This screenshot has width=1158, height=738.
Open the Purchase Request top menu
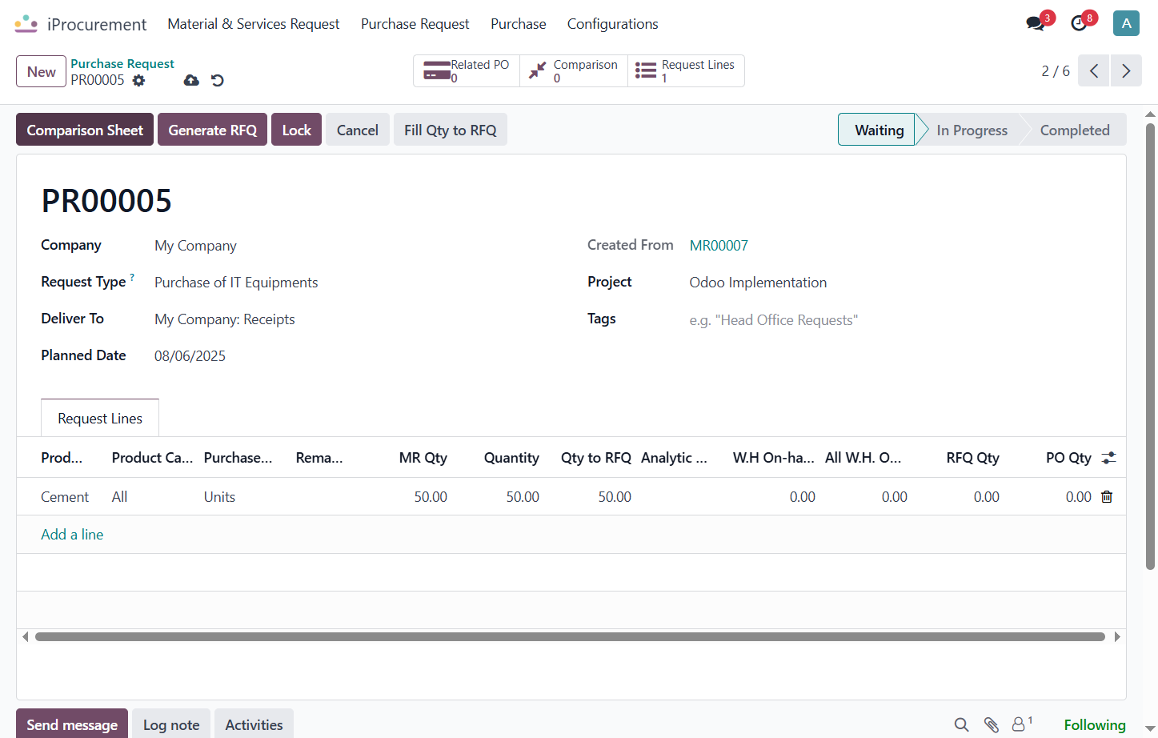[415, 24]
